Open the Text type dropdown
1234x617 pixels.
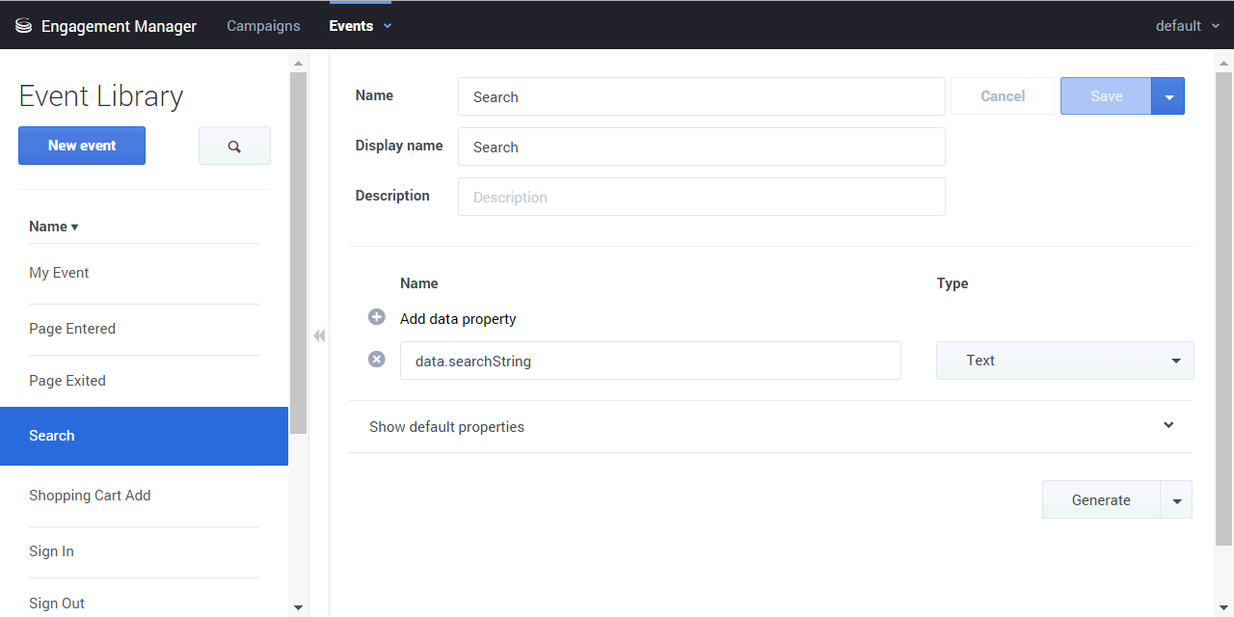(x=1064, y=361)
